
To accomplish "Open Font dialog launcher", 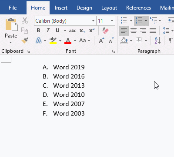I will (x=114, y=51).
